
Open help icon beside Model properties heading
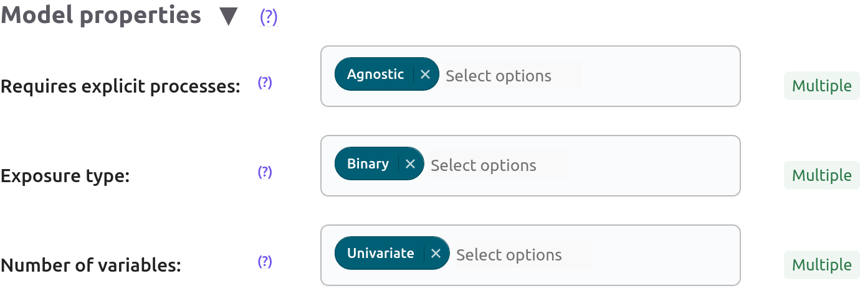[269, 17]
